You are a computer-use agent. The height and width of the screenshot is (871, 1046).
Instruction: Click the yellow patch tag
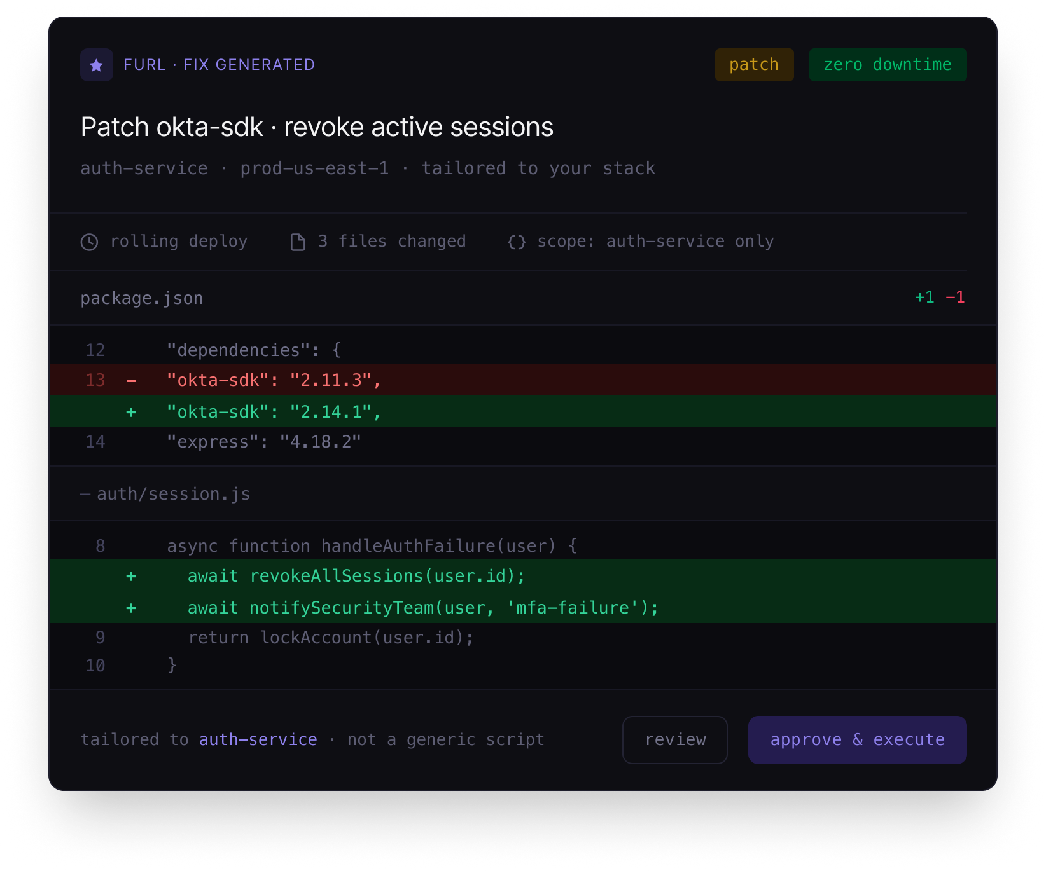[x=754, y=65]
